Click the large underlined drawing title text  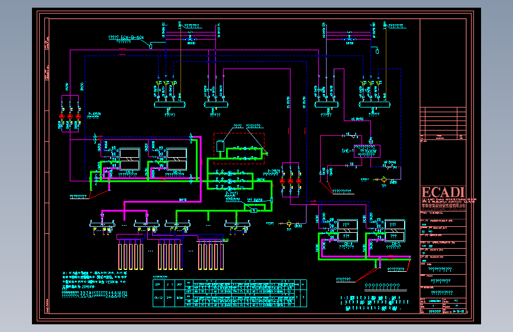point(382,287)
